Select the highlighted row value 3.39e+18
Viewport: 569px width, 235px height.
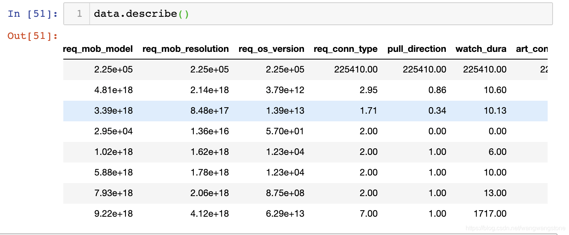[113, 111]
